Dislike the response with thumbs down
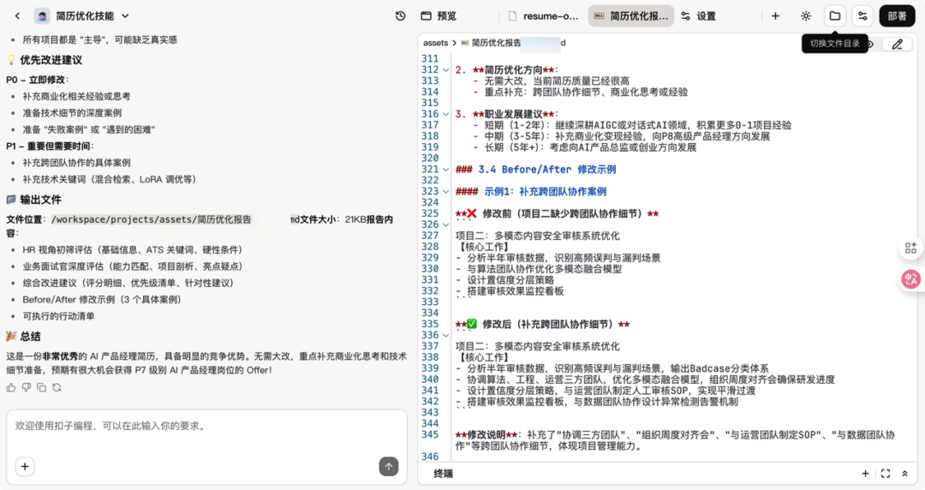Viewport: 925px width, 490px height. [x=27, y=387]
